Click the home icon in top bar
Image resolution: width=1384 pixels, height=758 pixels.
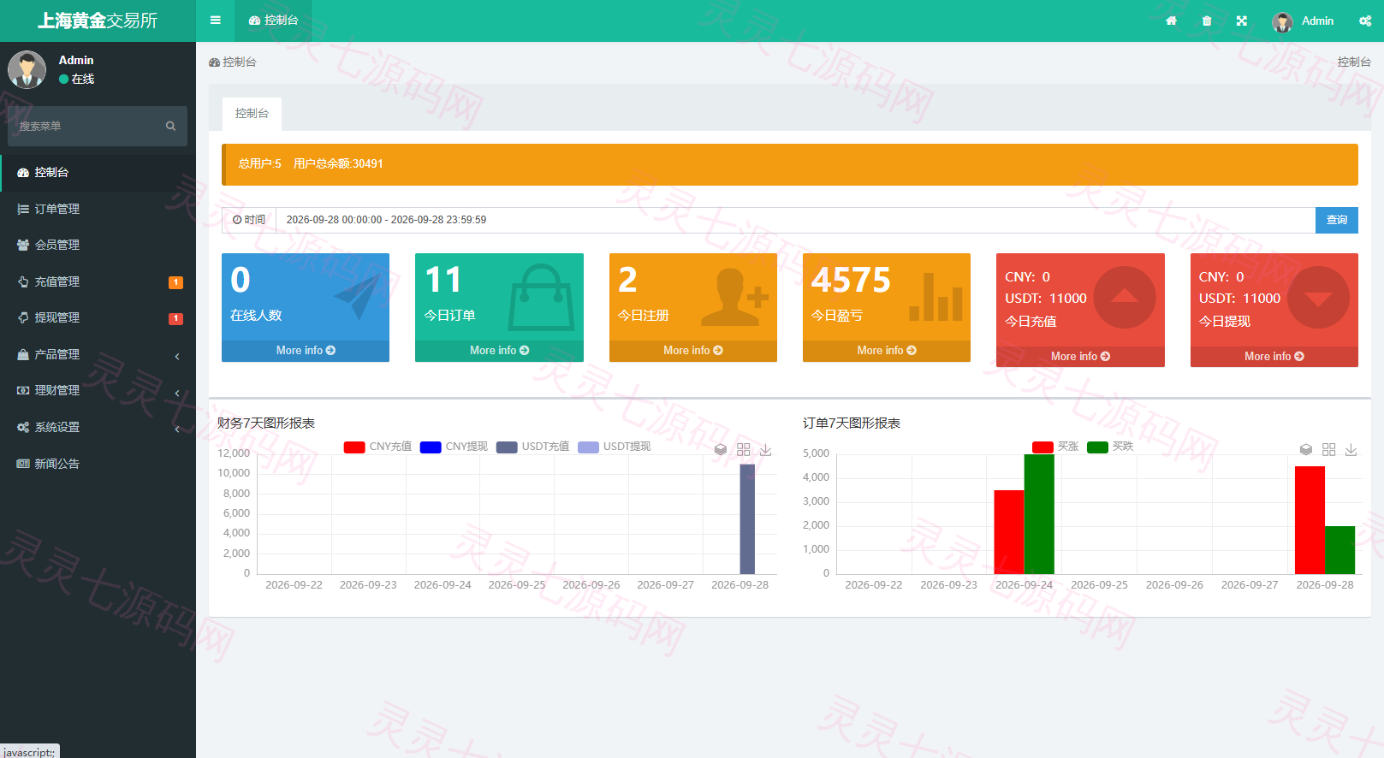[x=1171, y=21]
